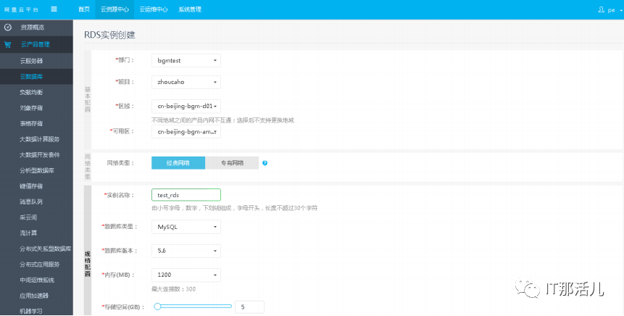
Task: Open 分析型数据库 in the sidebar
Action: coord(36,170)
